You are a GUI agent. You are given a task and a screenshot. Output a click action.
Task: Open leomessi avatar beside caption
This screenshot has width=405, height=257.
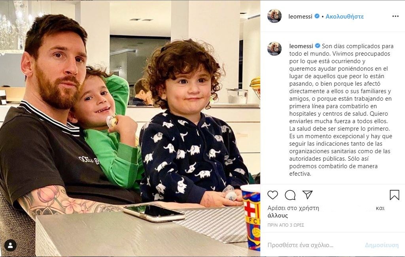tap(274, 49)
